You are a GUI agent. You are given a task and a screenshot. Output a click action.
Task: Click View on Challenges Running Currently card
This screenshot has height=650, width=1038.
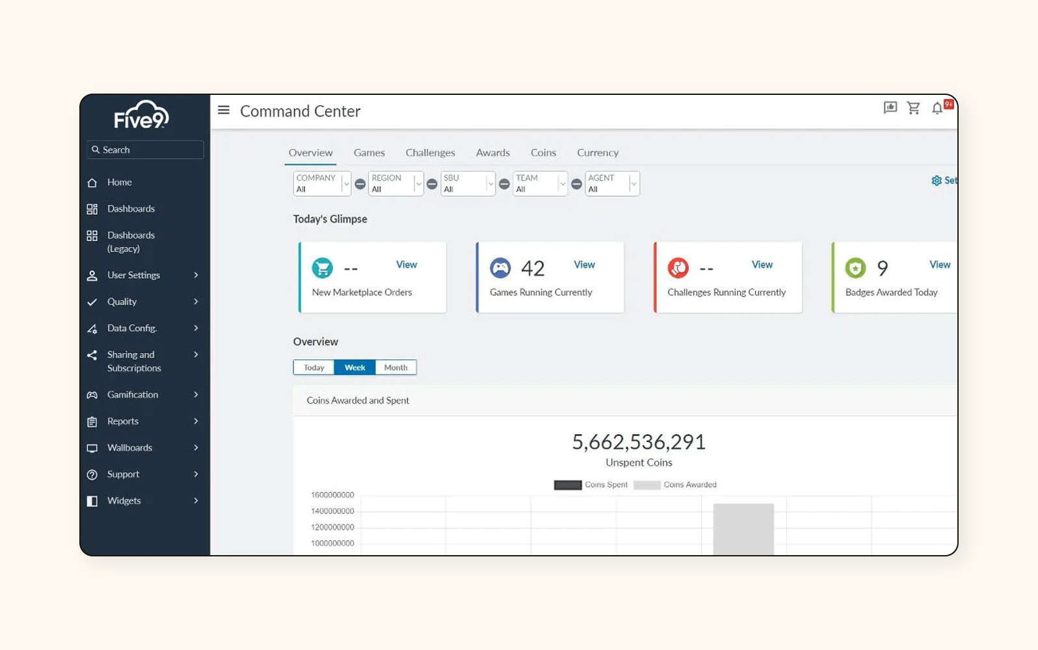(x=762, y=265)
